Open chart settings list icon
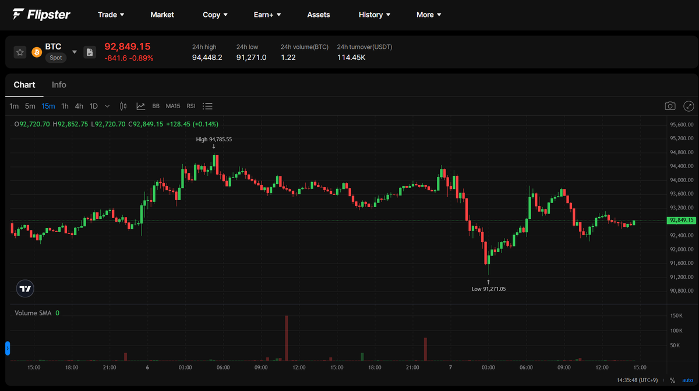This screenshot has height=391, width=699. coord(207,106)
